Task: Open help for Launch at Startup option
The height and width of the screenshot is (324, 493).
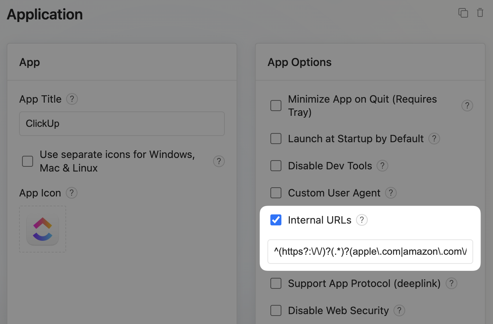Action: point(434,139)
